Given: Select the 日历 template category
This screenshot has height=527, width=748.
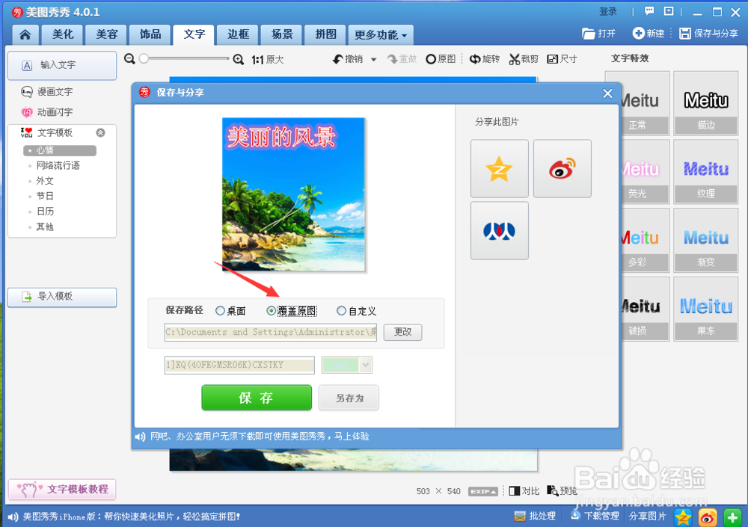Looking at the screenshot, I should (x=45, y=212).
